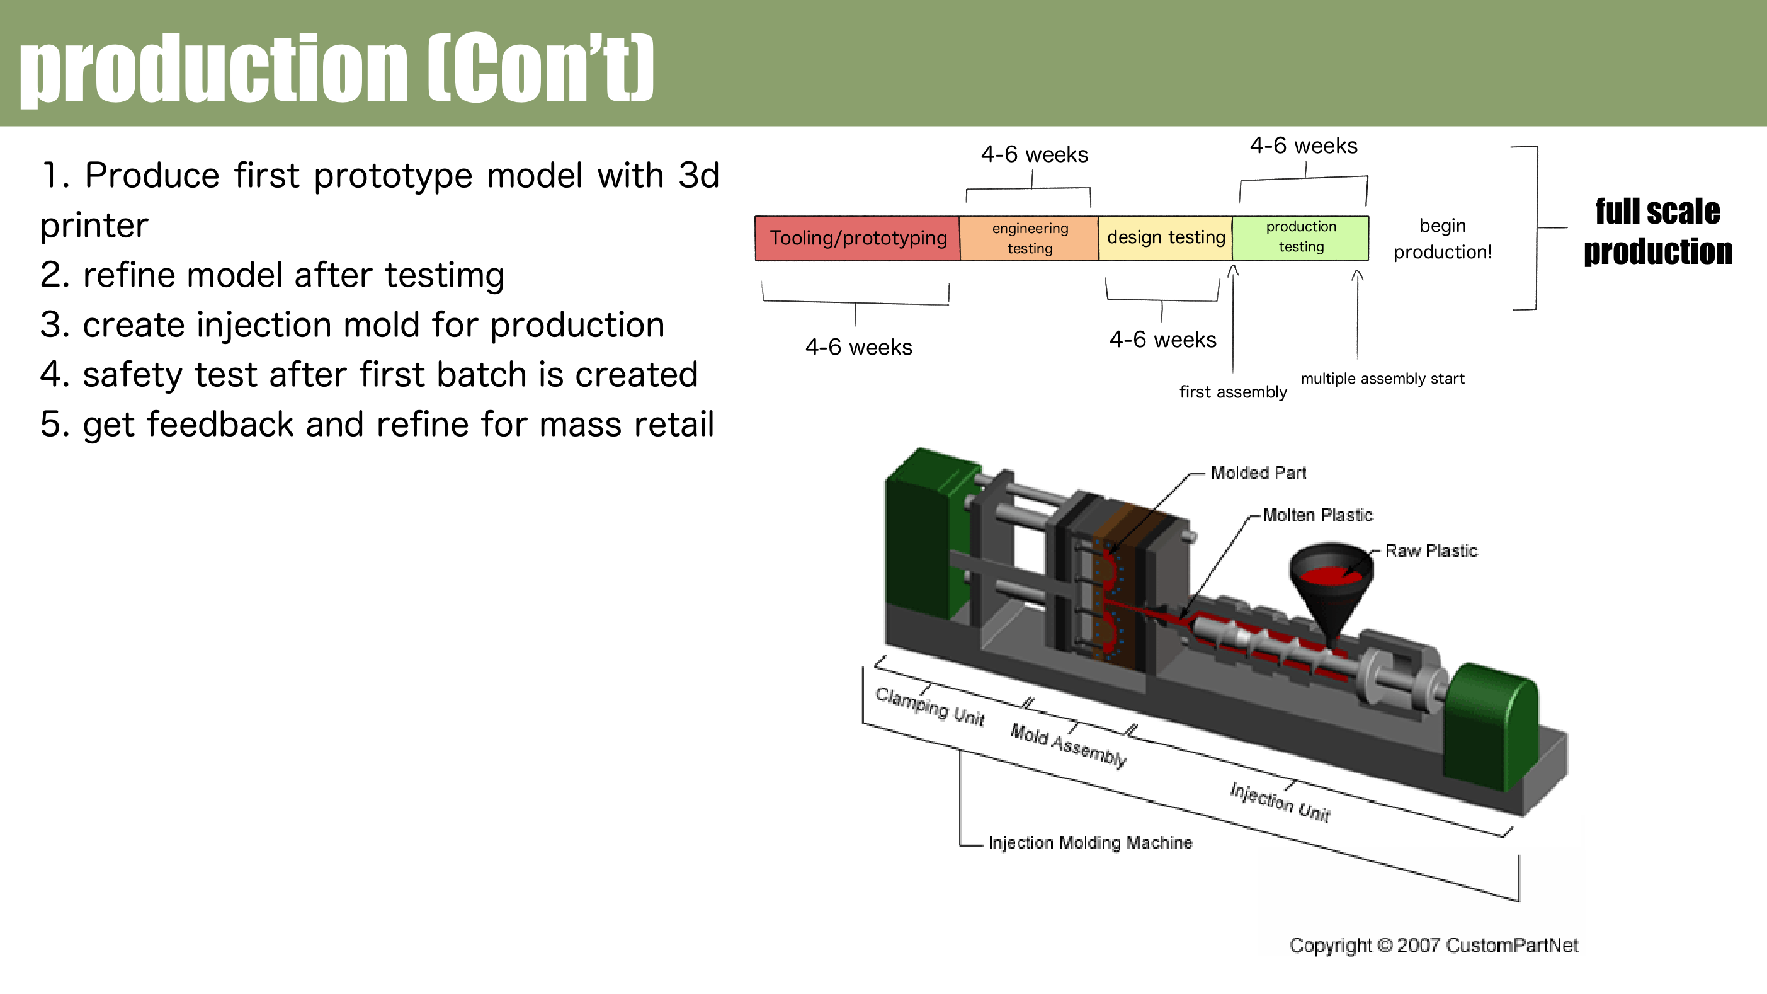
Task: Click 'safety test after first batch' line
Action: [369, 375]
